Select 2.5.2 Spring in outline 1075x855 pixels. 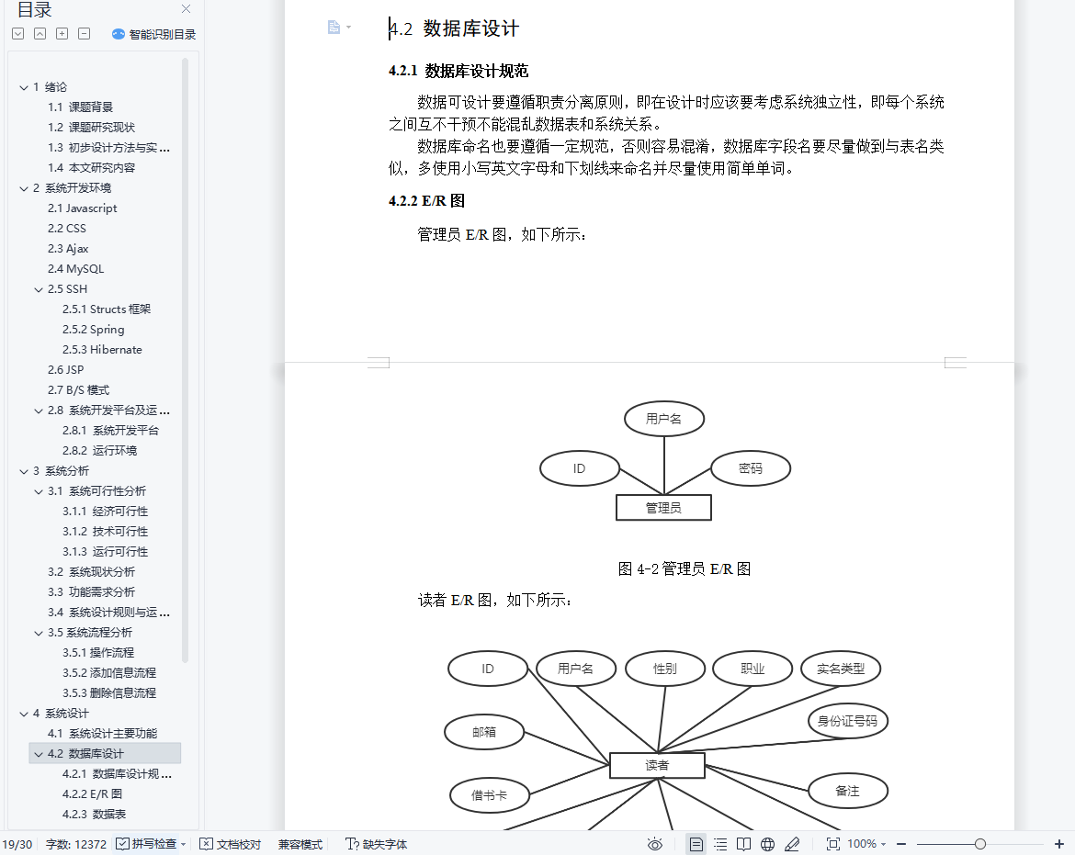tap(93, 330)
